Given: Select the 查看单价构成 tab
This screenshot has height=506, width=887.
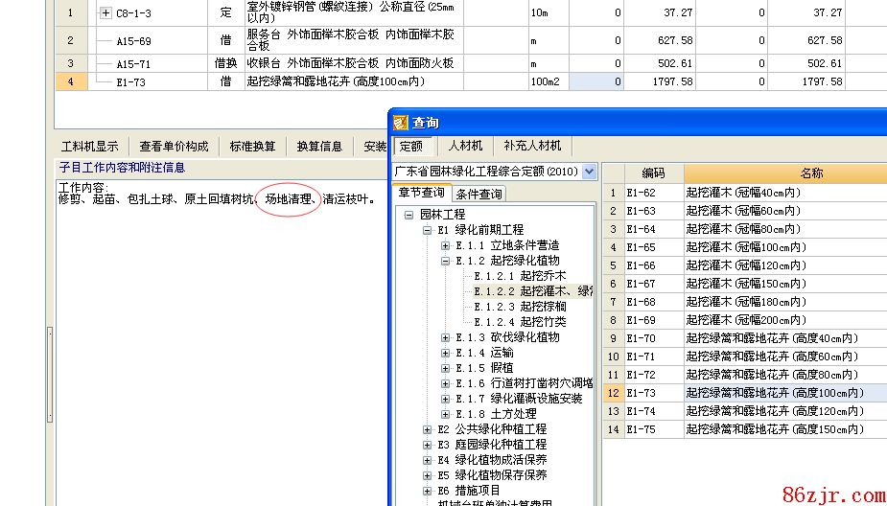Looking at the screenshot, I should 174,147.
